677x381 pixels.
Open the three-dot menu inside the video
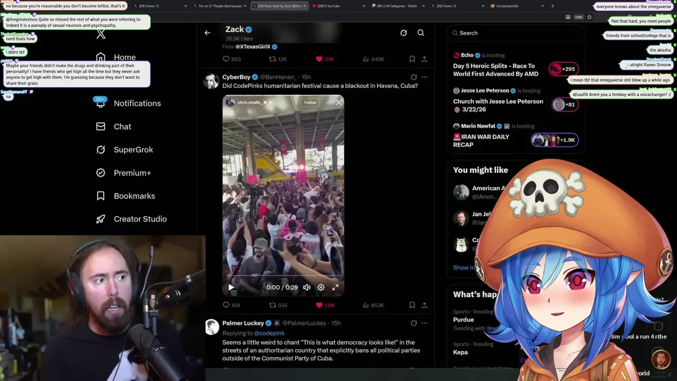pyautogui.click(x=327, y=103)
